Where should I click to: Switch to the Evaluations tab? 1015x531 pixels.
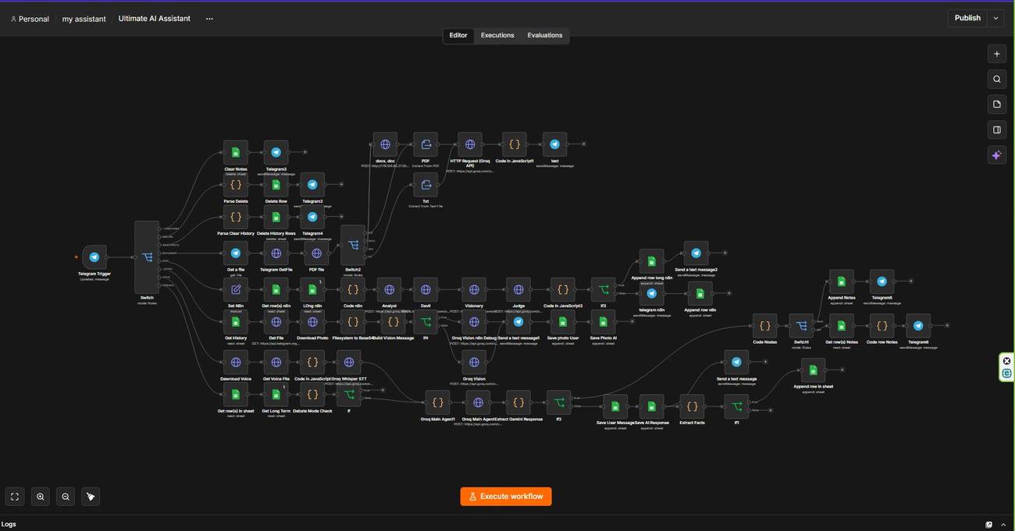pos(545,36)
